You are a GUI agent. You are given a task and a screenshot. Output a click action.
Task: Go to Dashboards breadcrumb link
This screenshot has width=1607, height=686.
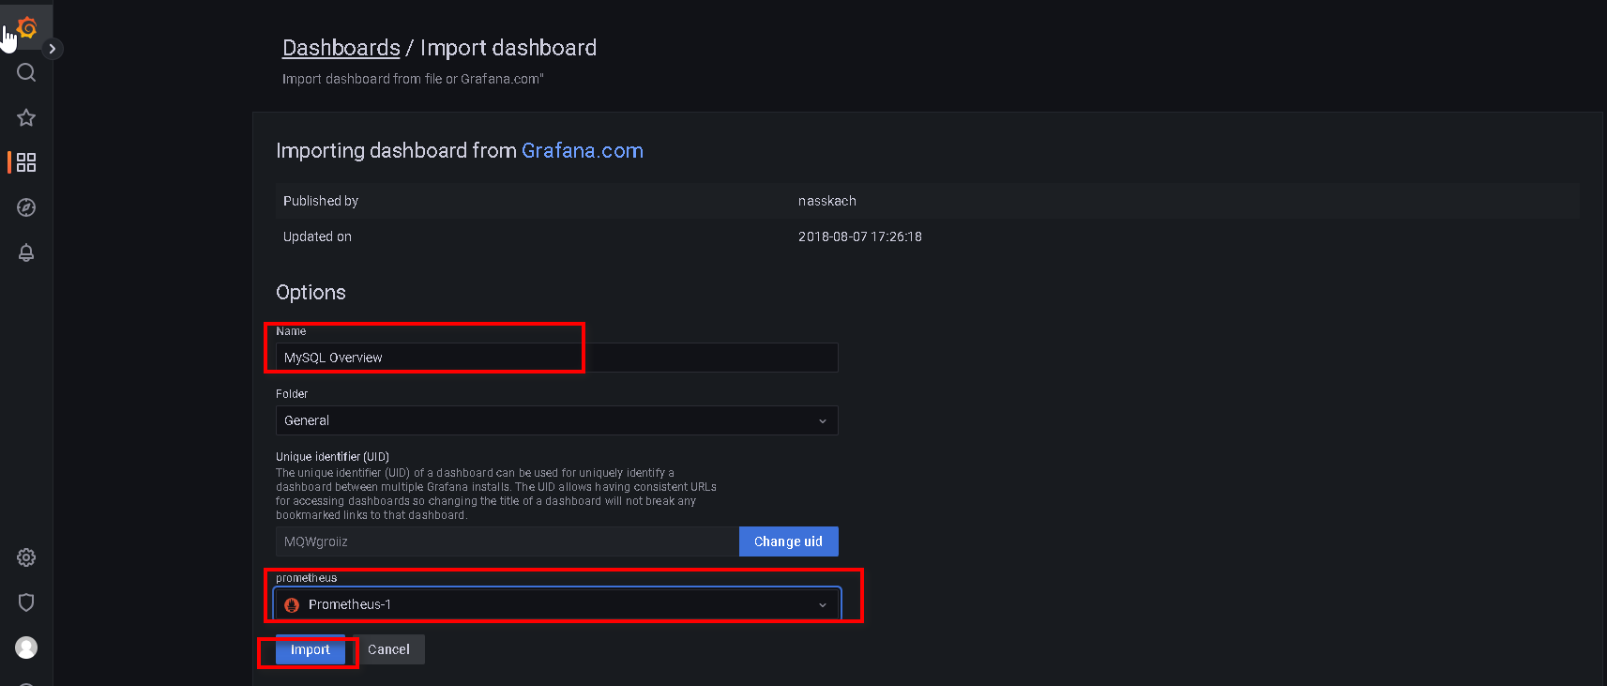pyautogui.click(x=341, y=48)
